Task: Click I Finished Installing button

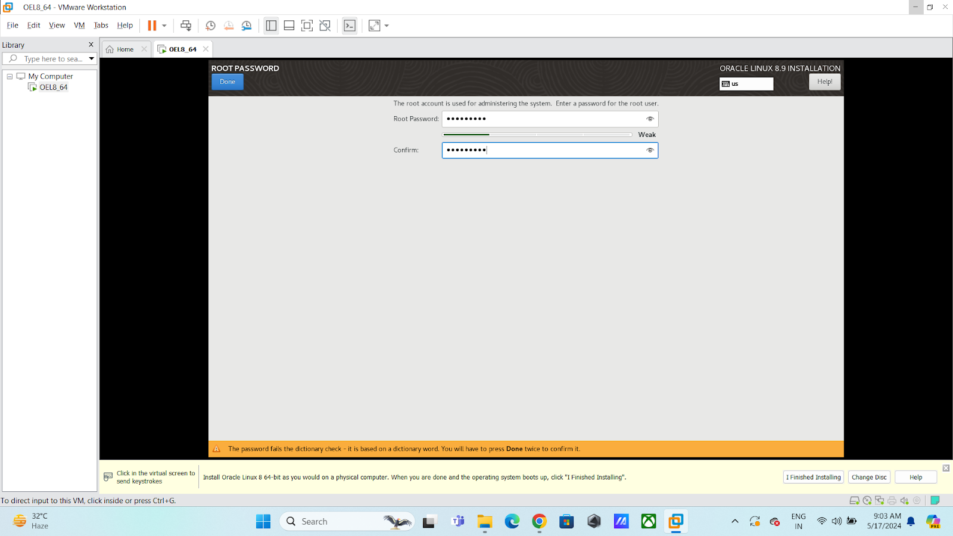Action: [x=813, y=477]
